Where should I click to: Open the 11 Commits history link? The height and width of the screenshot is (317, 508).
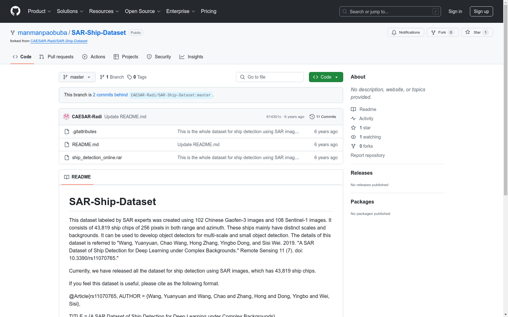pyautogui.click(x=323, y=117)
